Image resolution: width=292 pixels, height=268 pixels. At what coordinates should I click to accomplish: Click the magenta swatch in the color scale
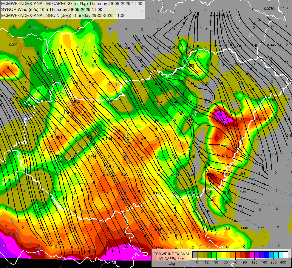(252, 255)
